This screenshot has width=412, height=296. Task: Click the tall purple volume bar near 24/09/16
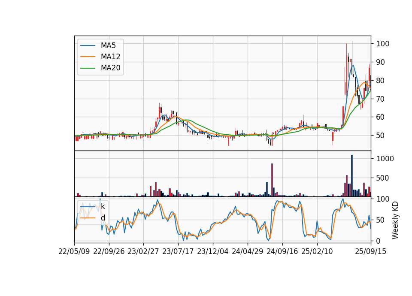tap(272, 180)
